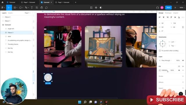This screenshot has width=186, height=105.
Task: Select the Move tool
Action: pyautogui.click(x=8, y=8)
